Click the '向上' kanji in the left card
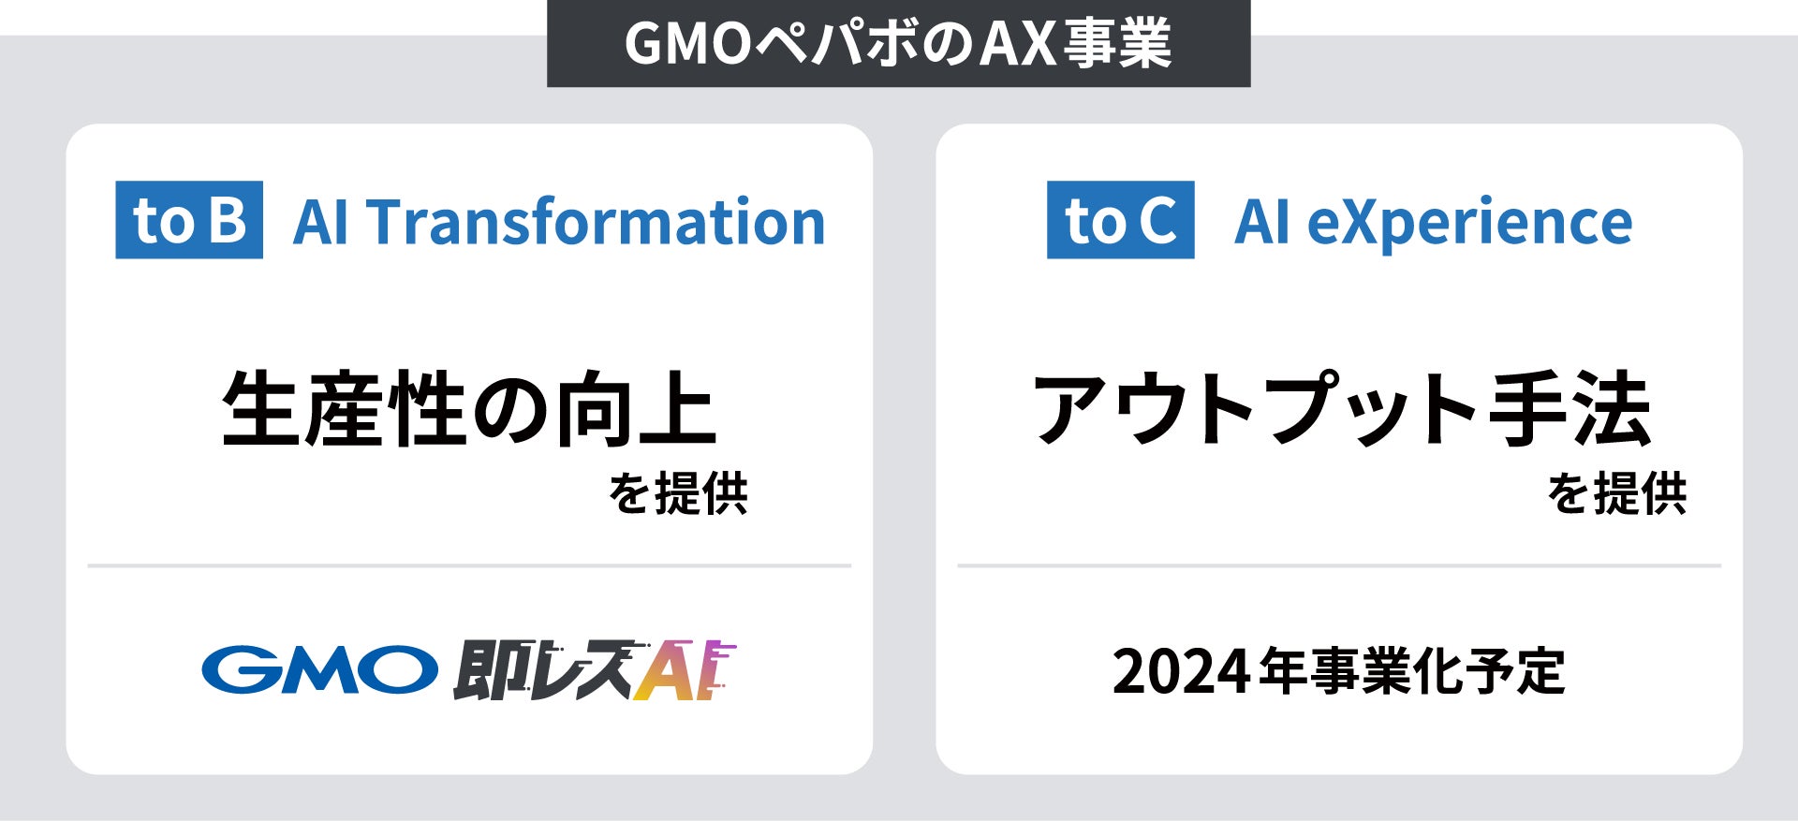Screen dimensions: 1798x821 coord(637,409)
